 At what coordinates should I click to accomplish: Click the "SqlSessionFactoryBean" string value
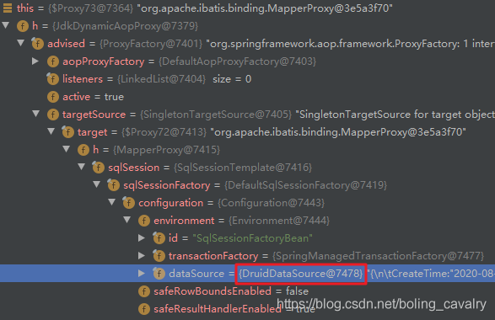252,238
